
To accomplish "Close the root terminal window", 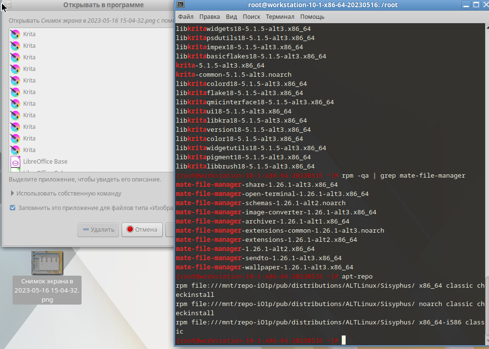I will coord(486,5).
